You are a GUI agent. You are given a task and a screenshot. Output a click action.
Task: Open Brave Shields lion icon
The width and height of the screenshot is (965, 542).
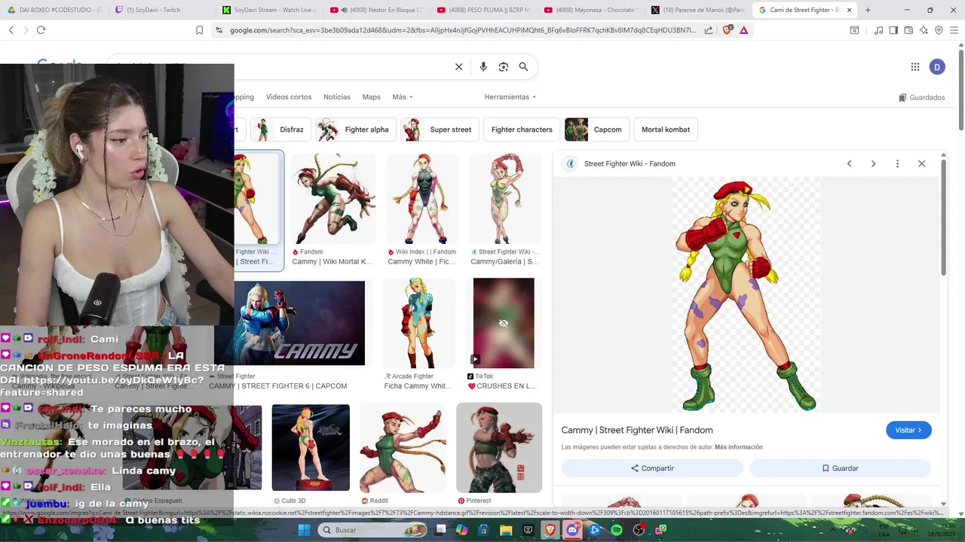pyautogui.click(x=727, y=30)
